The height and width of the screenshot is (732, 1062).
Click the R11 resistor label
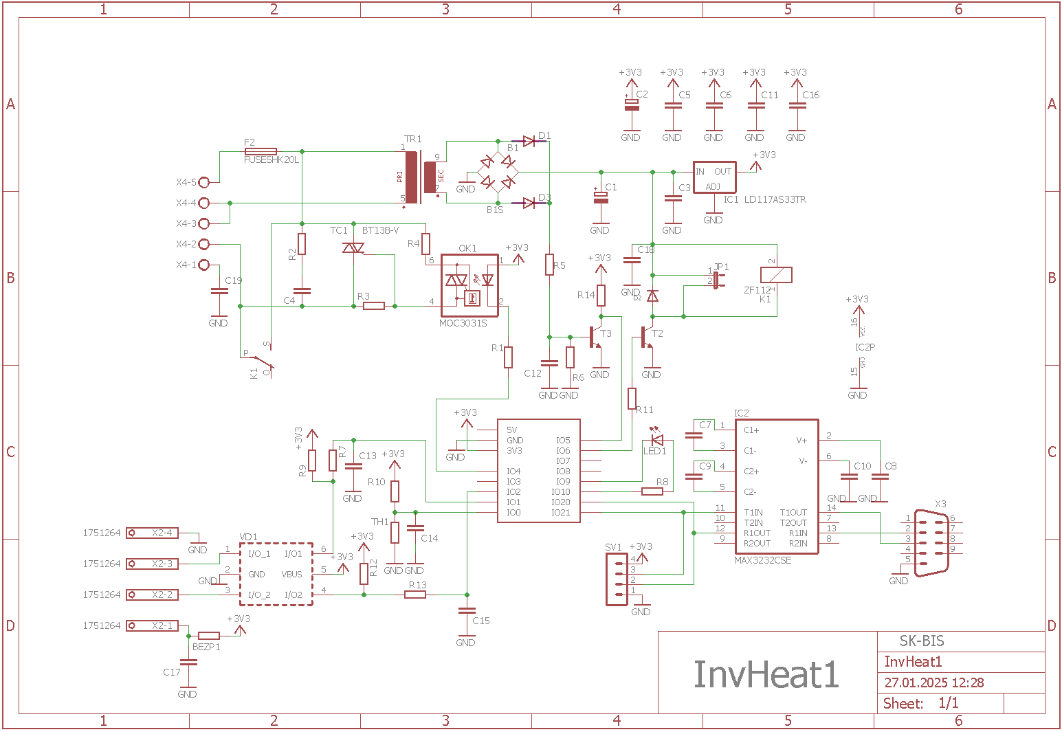pos(645,410)
